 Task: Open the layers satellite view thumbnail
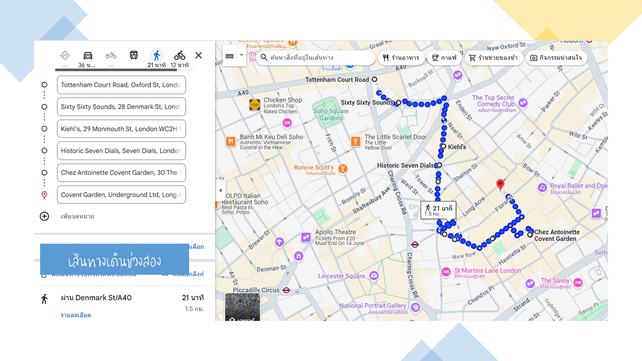(x=243, y=307)
